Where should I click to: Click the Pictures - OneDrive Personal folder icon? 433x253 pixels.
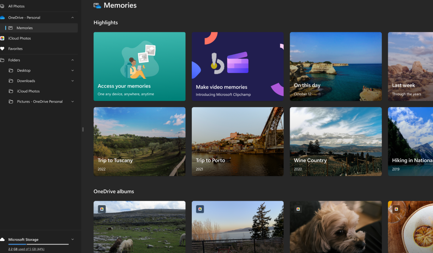(x=11, y=102)
